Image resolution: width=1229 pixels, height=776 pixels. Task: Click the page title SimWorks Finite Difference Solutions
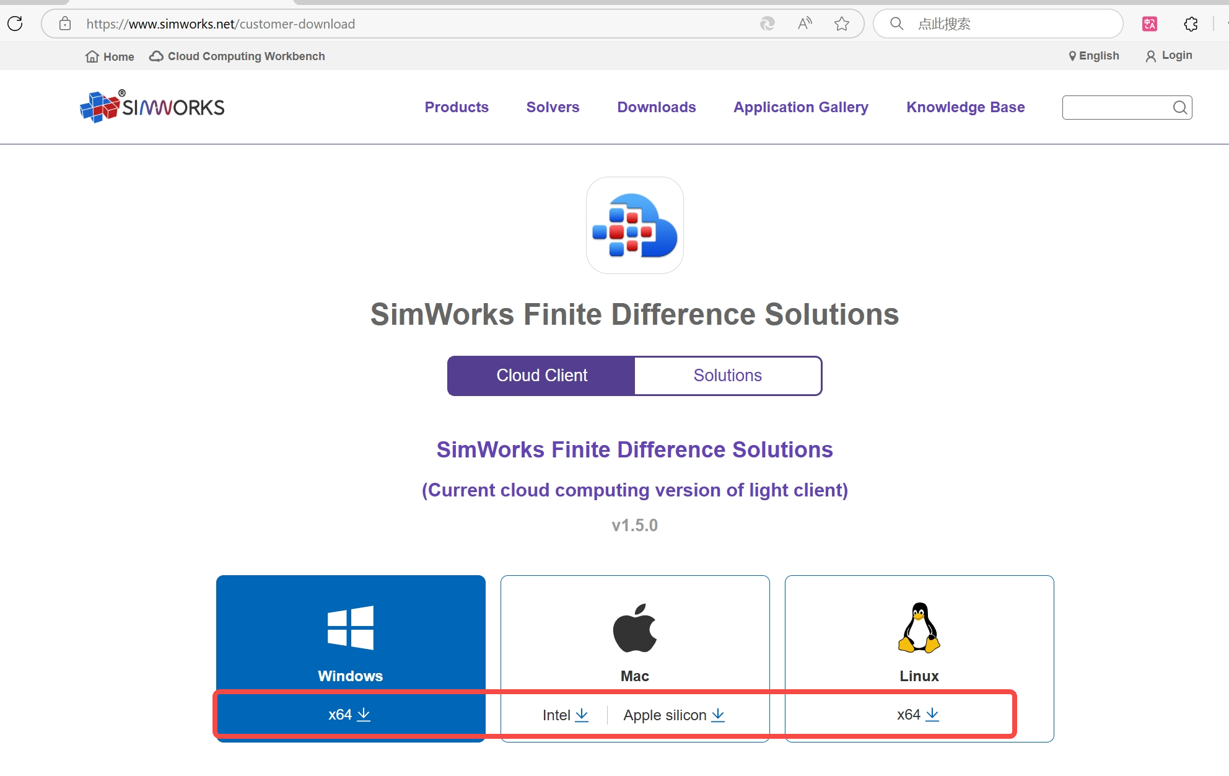tap(635, 314)
